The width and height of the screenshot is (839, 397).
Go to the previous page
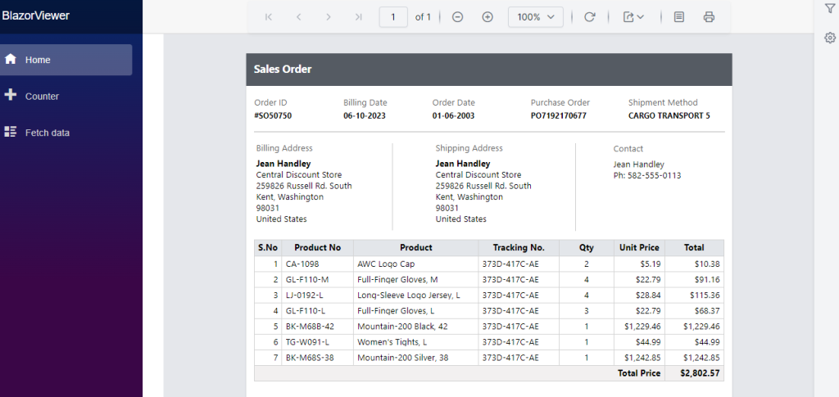pos(298,17)
